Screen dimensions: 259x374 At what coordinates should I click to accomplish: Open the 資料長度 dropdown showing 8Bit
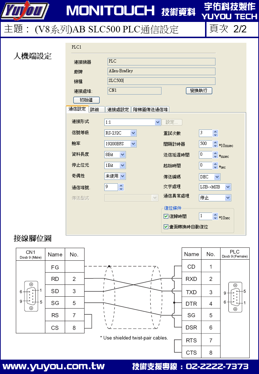click(x=115, y=155)
